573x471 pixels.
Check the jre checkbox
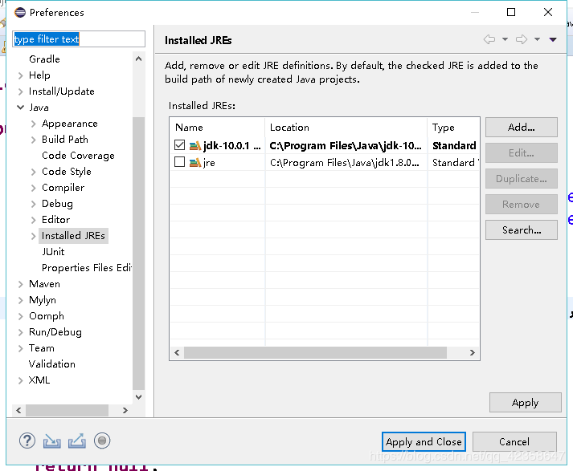(179, 162)
